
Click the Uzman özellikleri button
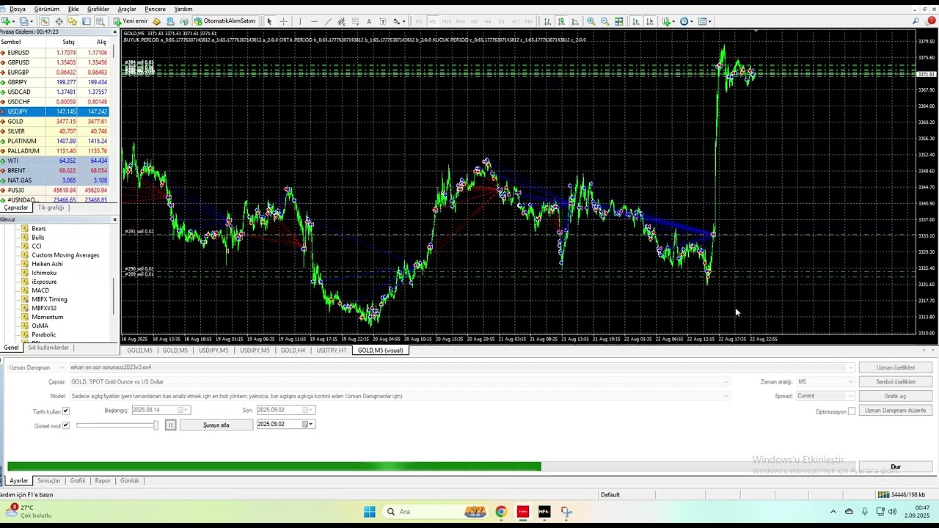click(895, 367)
